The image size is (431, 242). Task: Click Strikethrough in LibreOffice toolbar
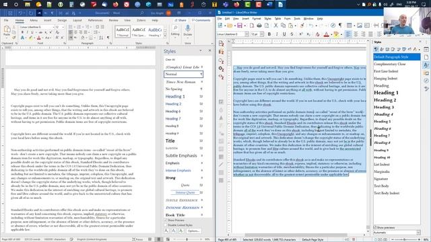point(292,34)
